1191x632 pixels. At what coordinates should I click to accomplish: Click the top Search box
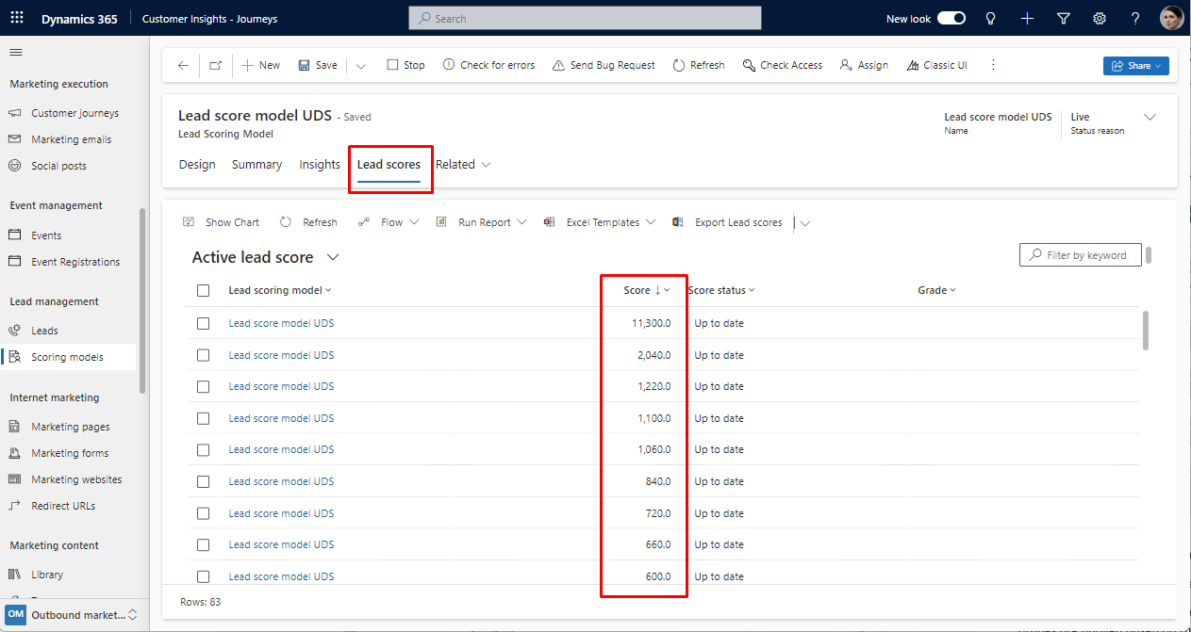pos(585,18)
